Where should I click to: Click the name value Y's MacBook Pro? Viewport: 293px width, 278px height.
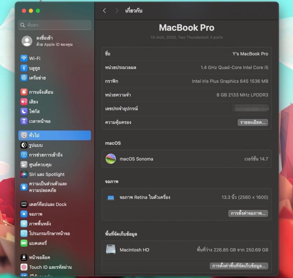pyautogui.click(x=250, y=54)
